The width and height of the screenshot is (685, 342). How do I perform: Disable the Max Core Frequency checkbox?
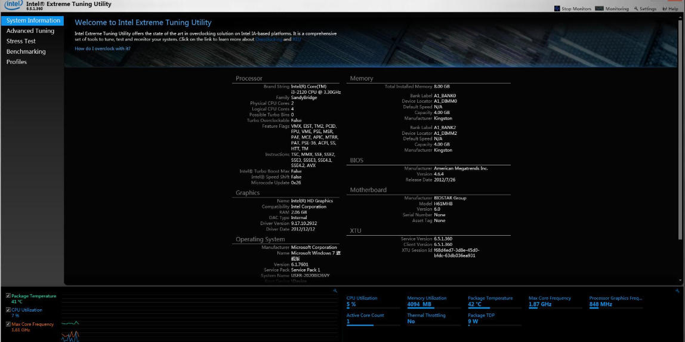(x=8, y=325)
